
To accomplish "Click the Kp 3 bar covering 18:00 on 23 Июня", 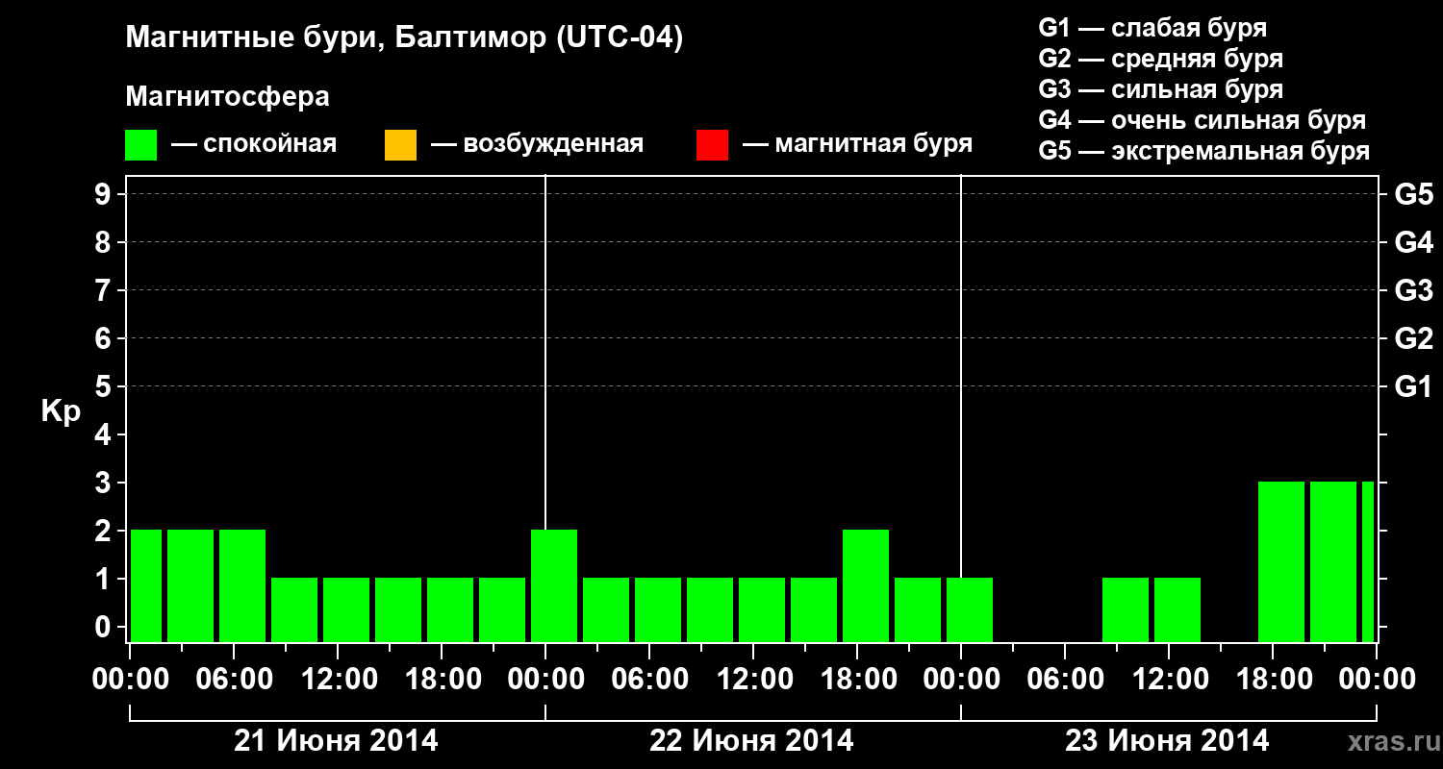I will click(1281, 561).
